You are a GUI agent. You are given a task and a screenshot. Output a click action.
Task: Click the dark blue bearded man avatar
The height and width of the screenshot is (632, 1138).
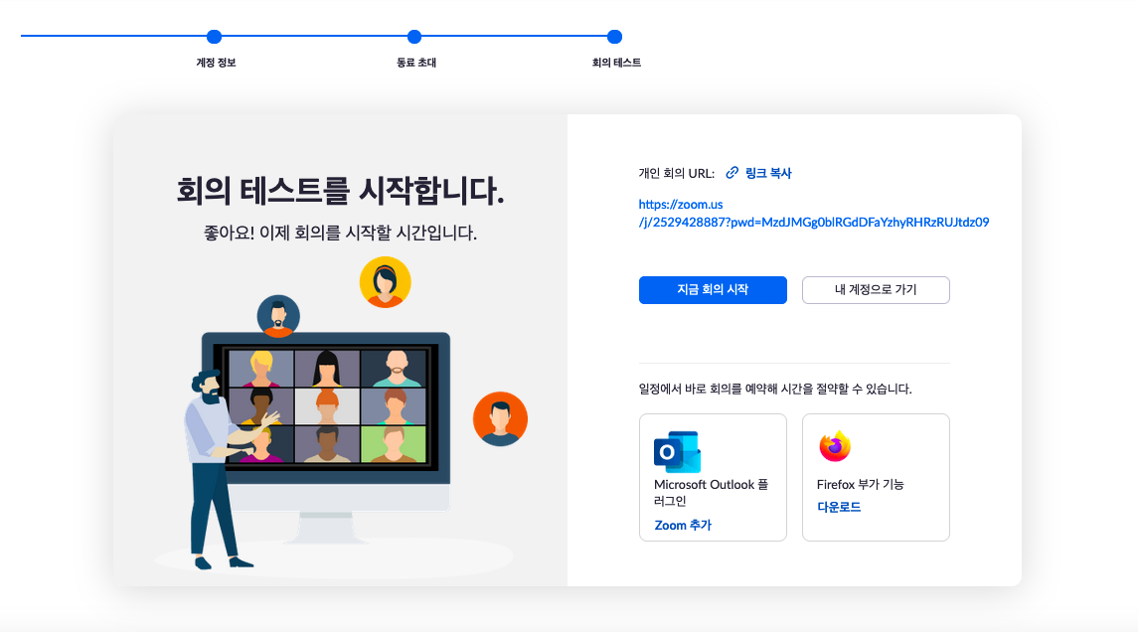coord(278,316)
